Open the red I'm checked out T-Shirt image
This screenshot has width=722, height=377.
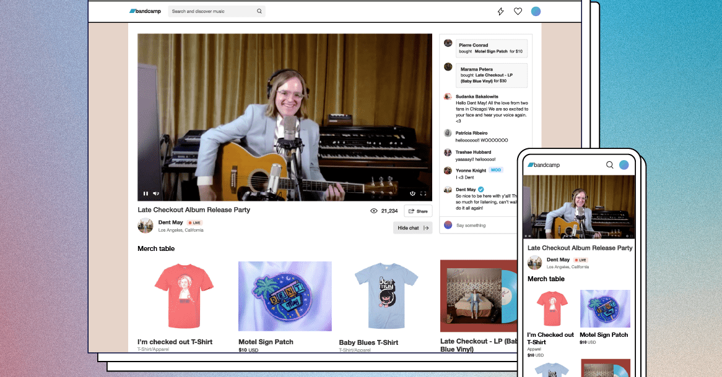[x=184, y=296]
